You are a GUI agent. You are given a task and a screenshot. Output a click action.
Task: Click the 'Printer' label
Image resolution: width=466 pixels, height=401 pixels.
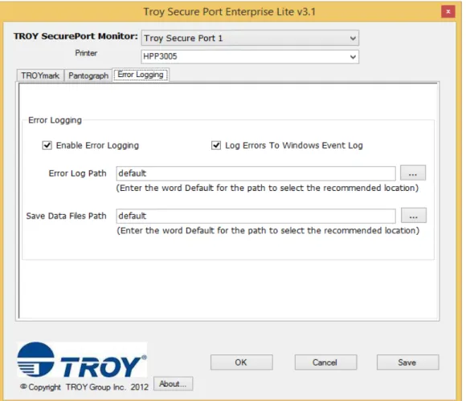tap(86, 53)
